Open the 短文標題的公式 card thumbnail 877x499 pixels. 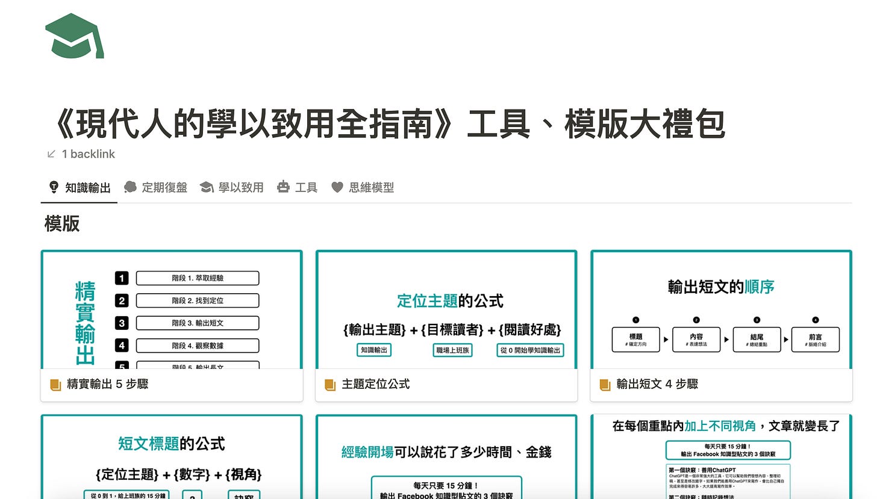coord(172,457)
